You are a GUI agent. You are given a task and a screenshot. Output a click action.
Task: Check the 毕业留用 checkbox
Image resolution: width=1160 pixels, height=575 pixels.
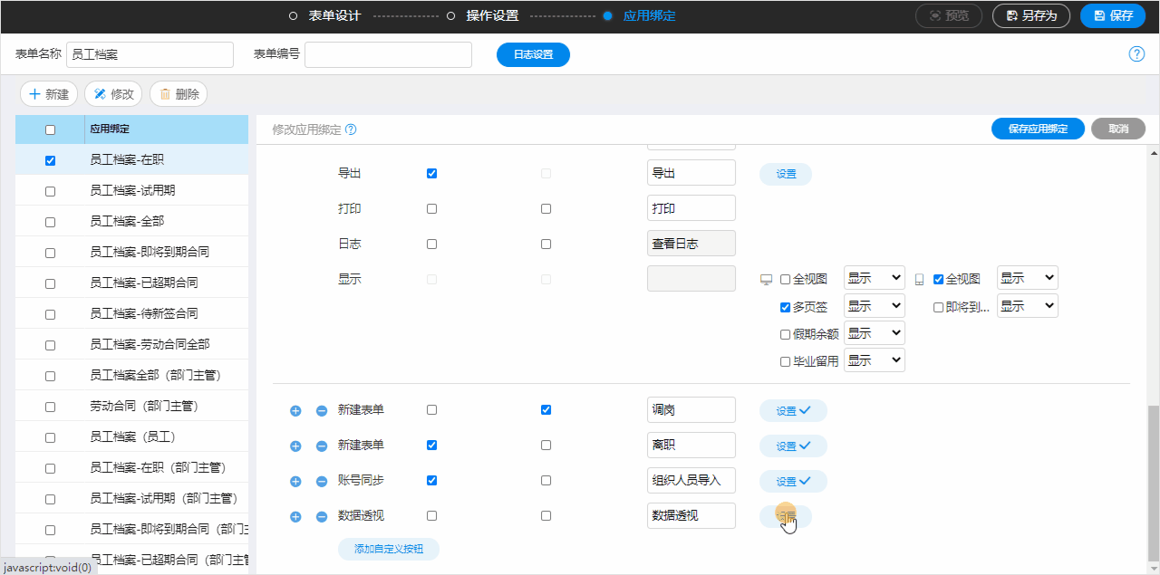click(x=786, y=361)
